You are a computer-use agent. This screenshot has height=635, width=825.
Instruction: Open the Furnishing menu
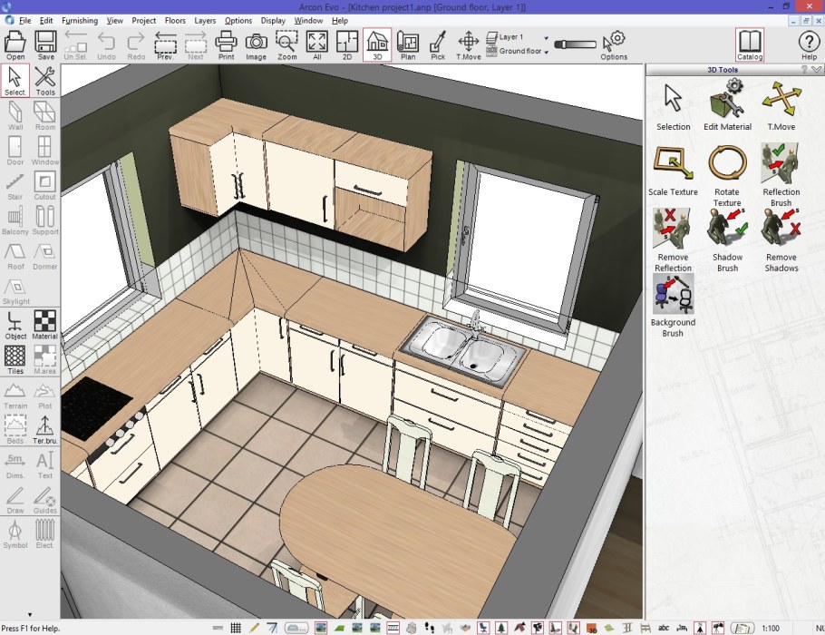[79, 20]
